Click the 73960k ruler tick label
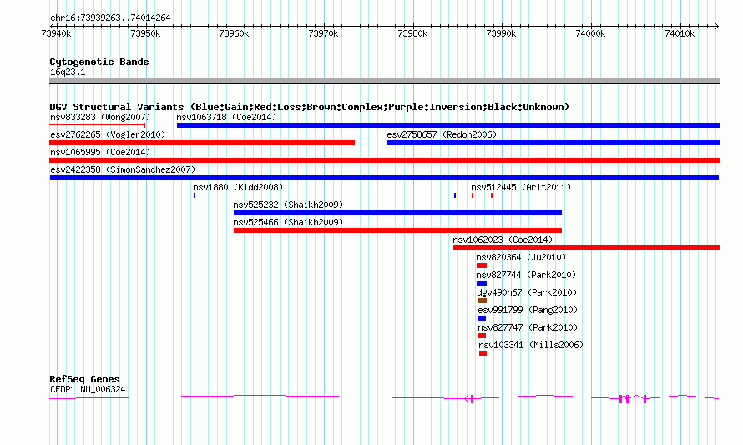This screenshot has width=743, height=445. coord(234,33)
